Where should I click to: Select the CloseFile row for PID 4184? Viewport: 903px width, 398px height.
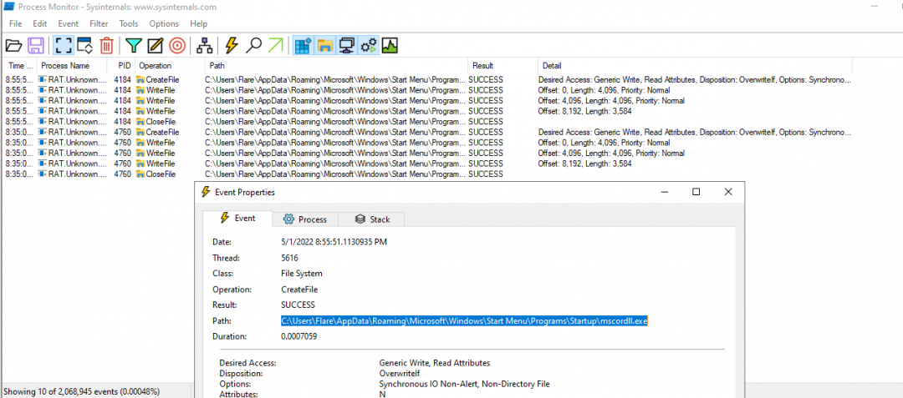click(x=428, y=122)
